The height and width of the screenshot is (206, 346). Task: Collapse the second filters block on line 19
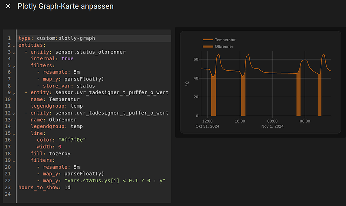pyautogui.click(x=14, y=160)
